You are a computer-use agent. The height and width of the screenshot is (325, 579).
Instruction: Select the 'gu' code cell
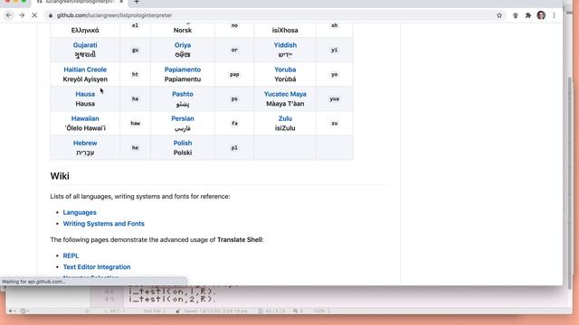135,50
